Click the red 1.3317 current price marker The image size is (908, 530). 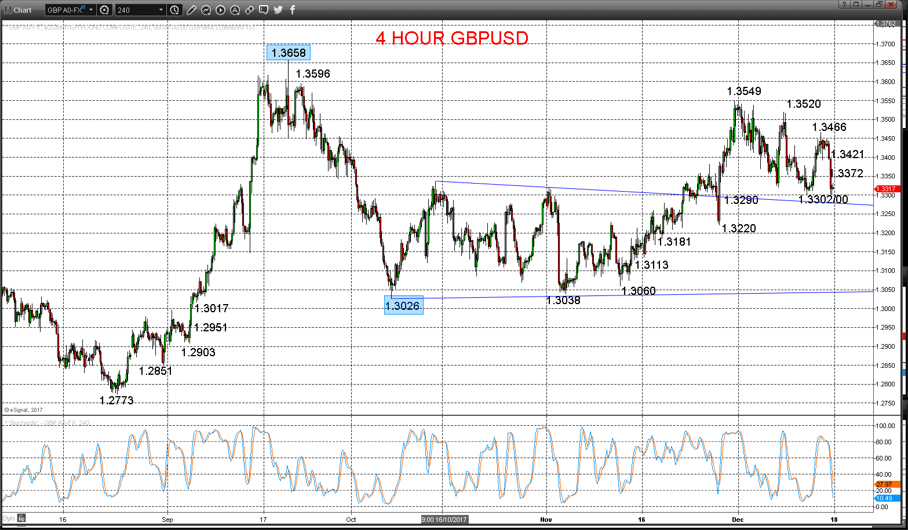coord(887,189)
